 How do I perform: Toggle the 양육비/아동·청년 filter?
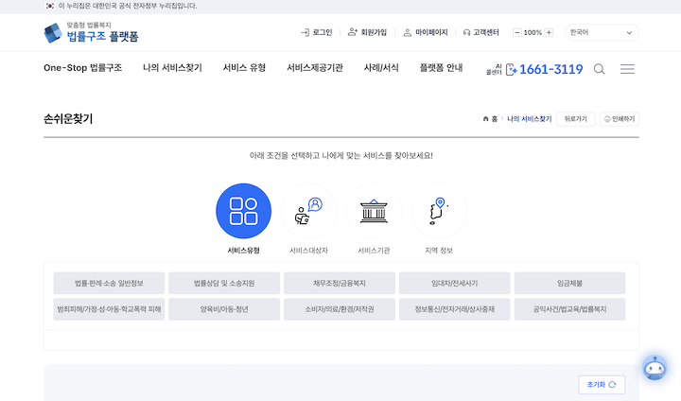tap(224, 309)
